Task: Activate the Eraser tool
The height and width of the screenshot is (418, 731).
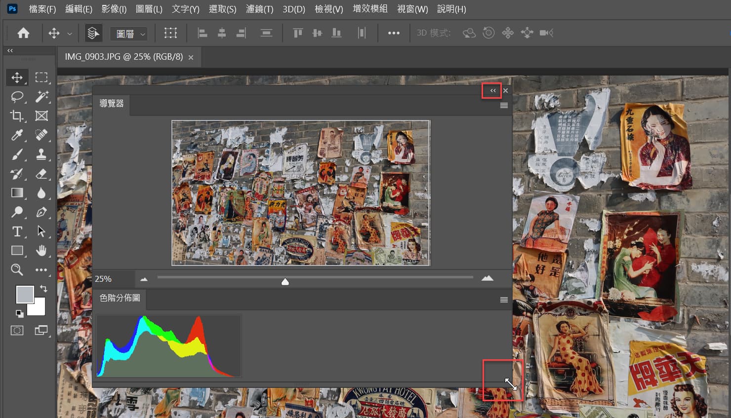Action: click(41, 173)
